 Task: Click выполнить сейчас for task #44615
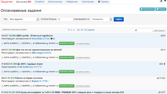(x=67, y=58)
